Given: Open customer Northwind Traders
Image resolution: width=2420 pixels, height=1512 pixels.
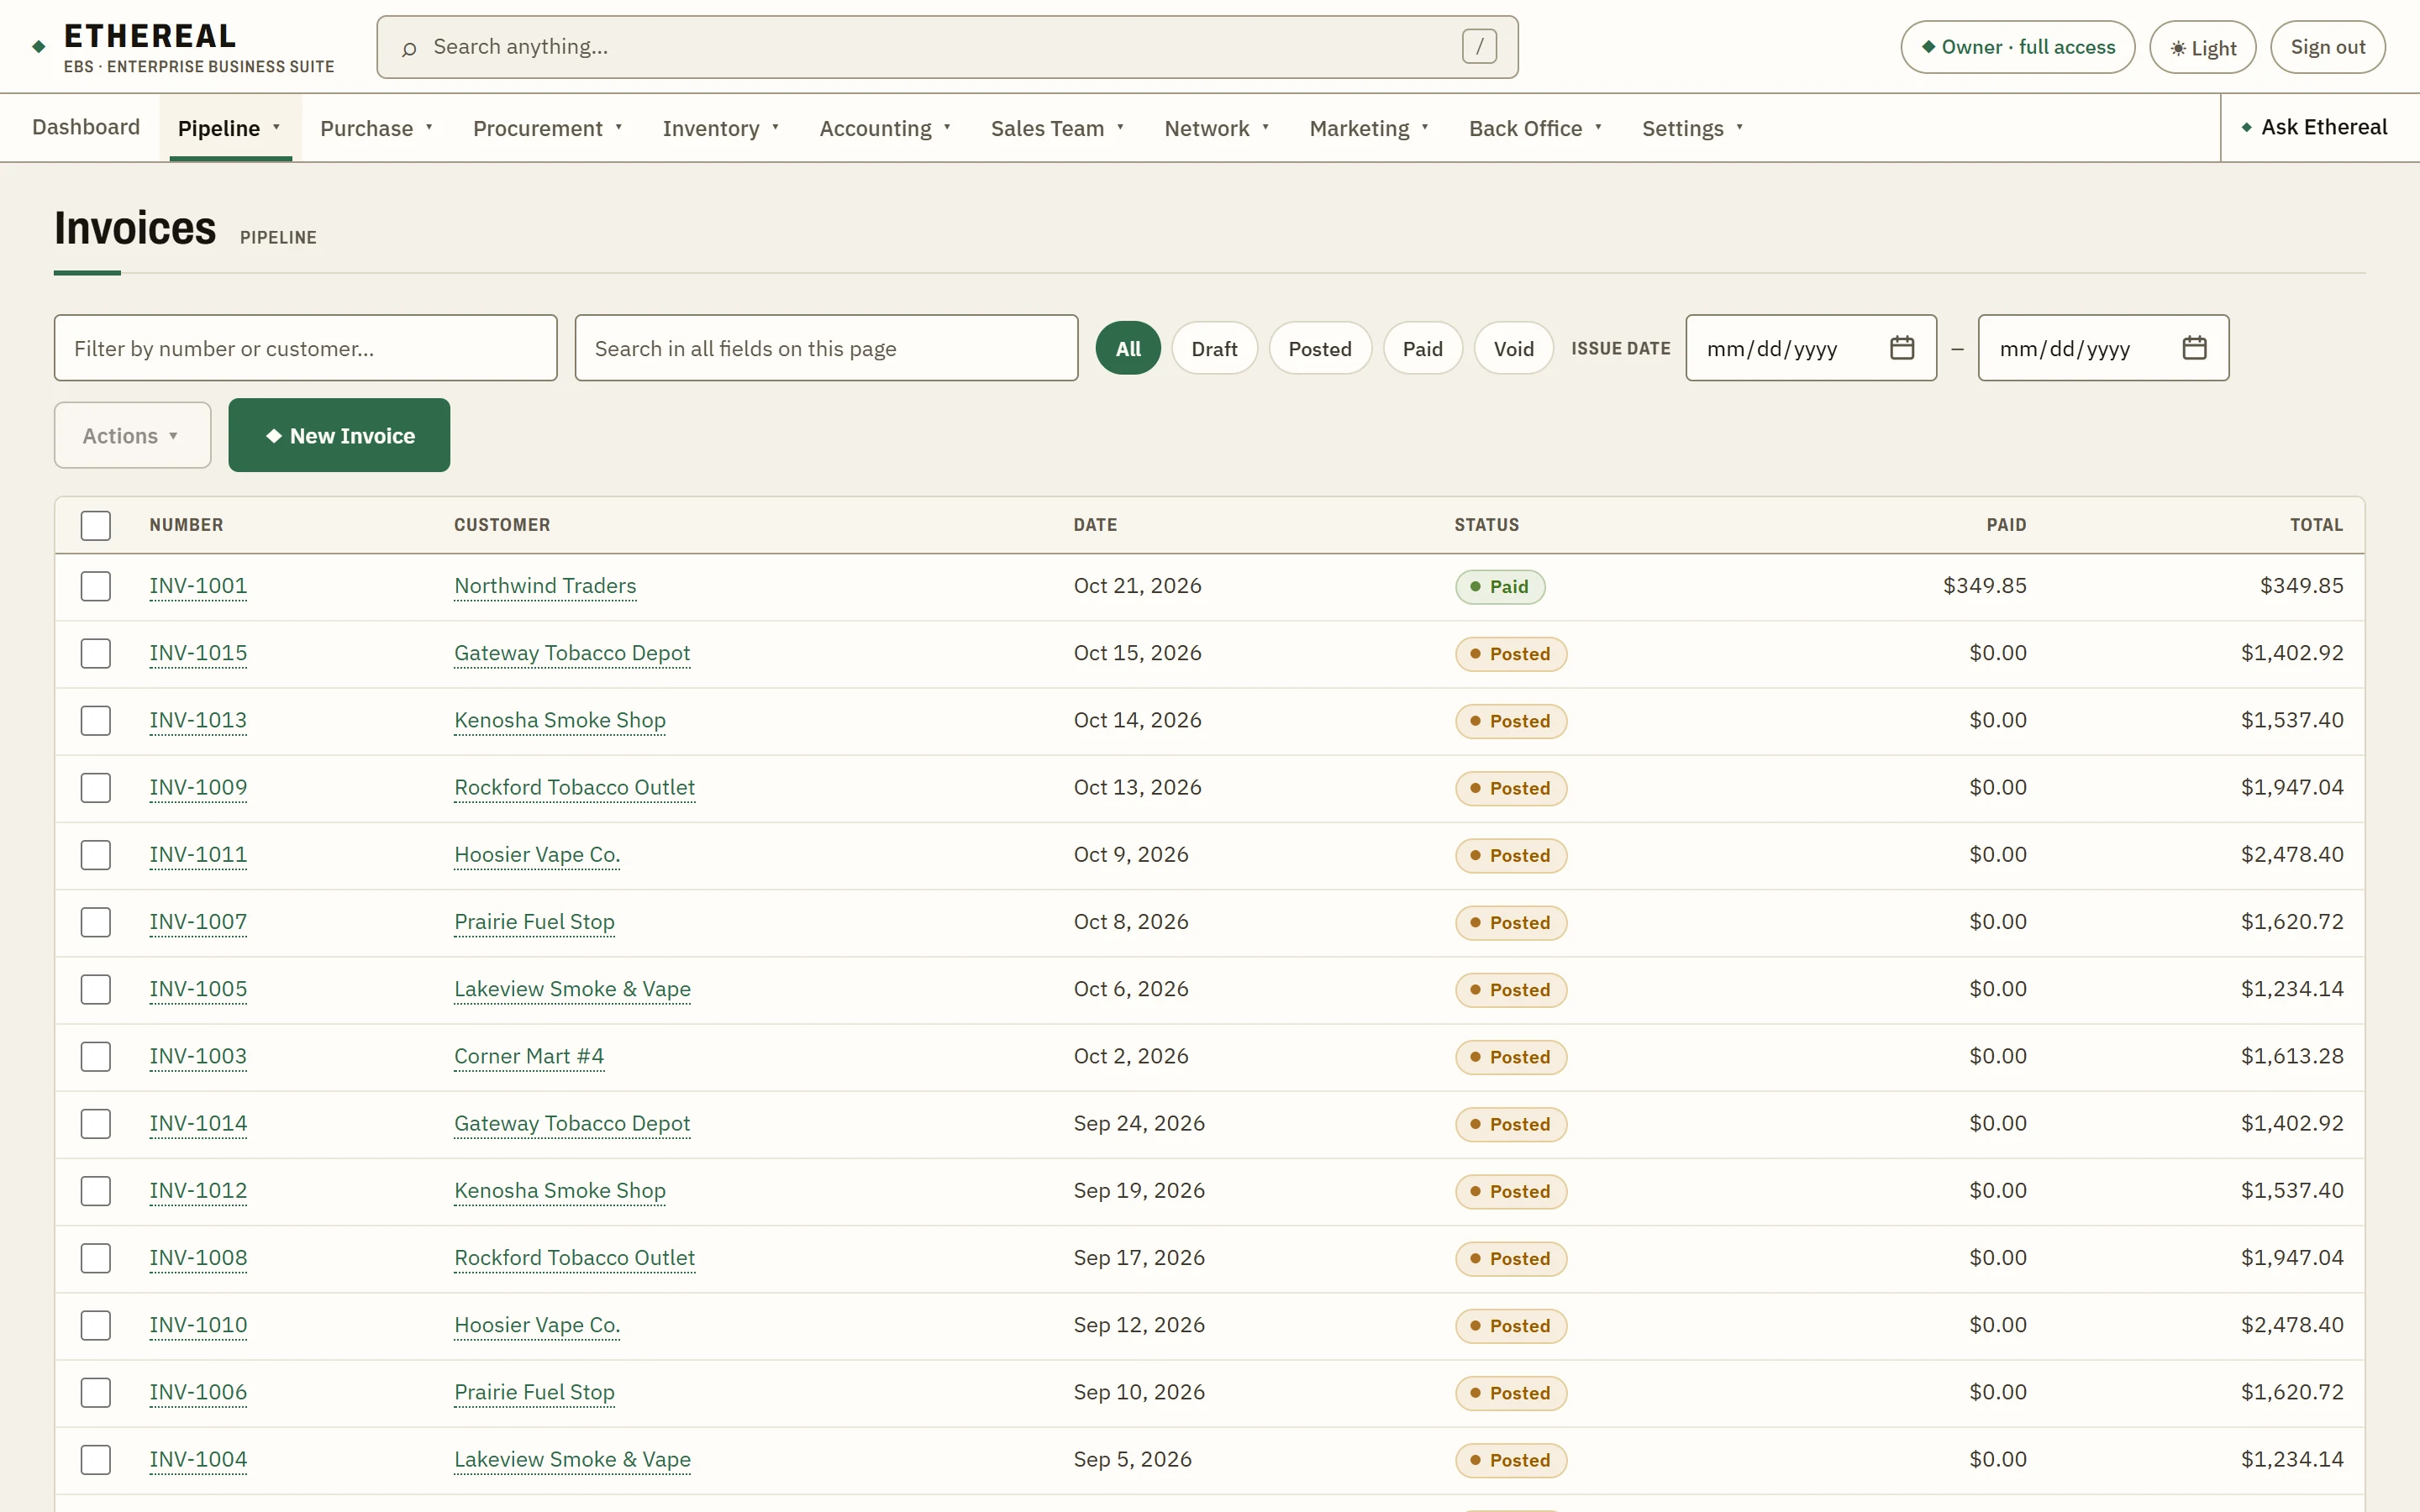Looking at the screenshot, I should (x=545, y=586).
